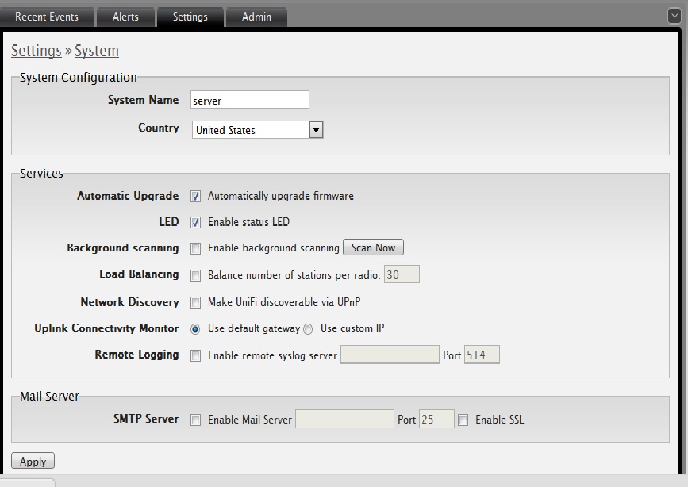This screenshot has height=487, width=688.
Task: Click the Settings breadcrumb link
Action: (x=36, y=51)
